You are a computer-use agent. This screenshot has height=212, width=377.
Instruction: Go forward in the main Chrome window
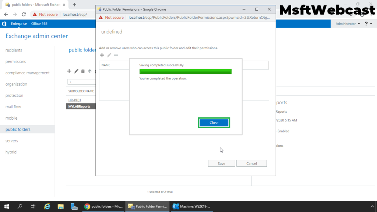(x=15, y=14)
